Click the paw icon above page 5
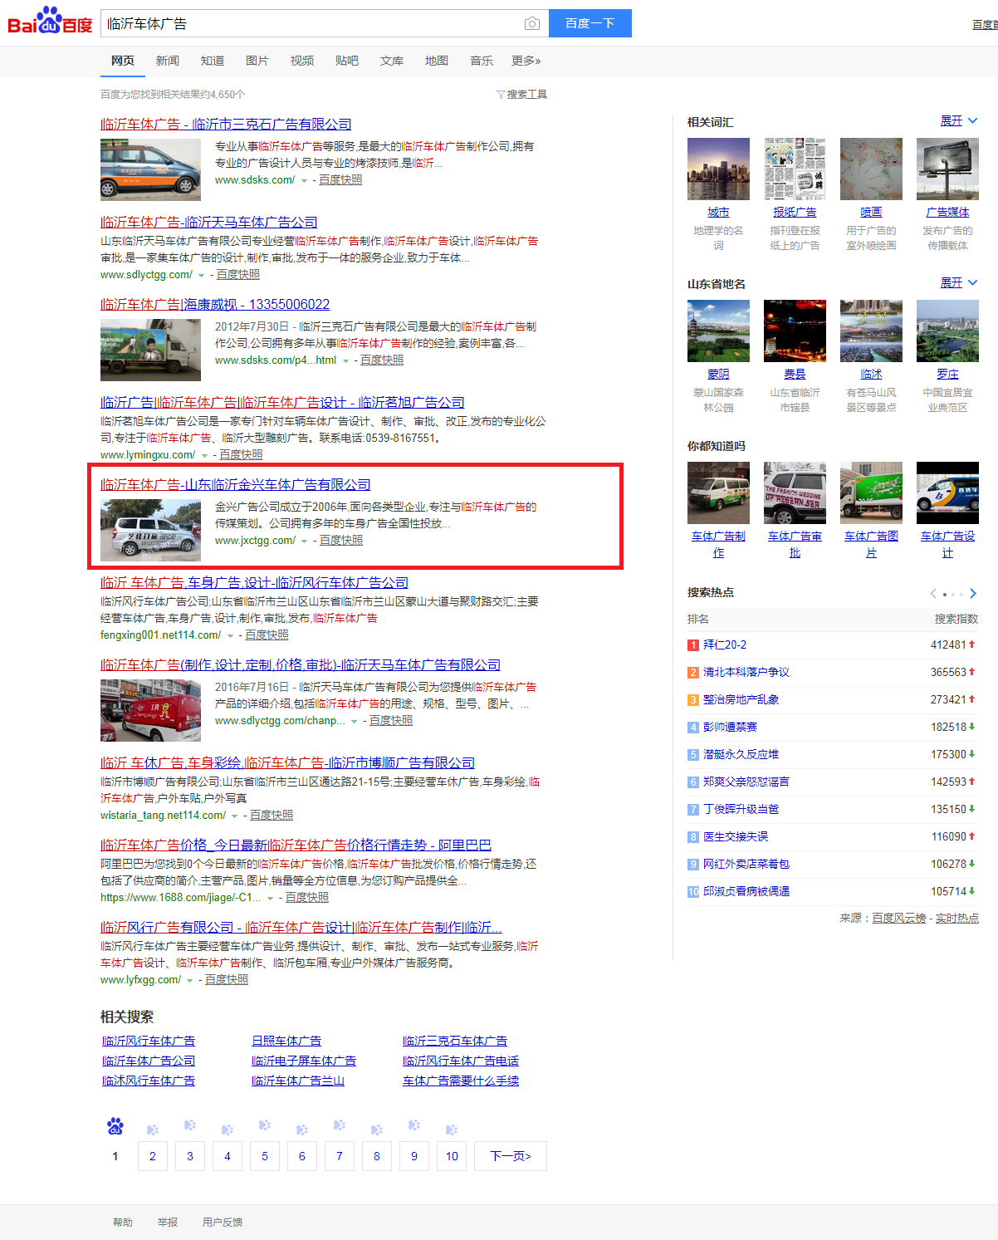Image resolution: width=998 pixels, height=1240 pixels. (264, 1124)
